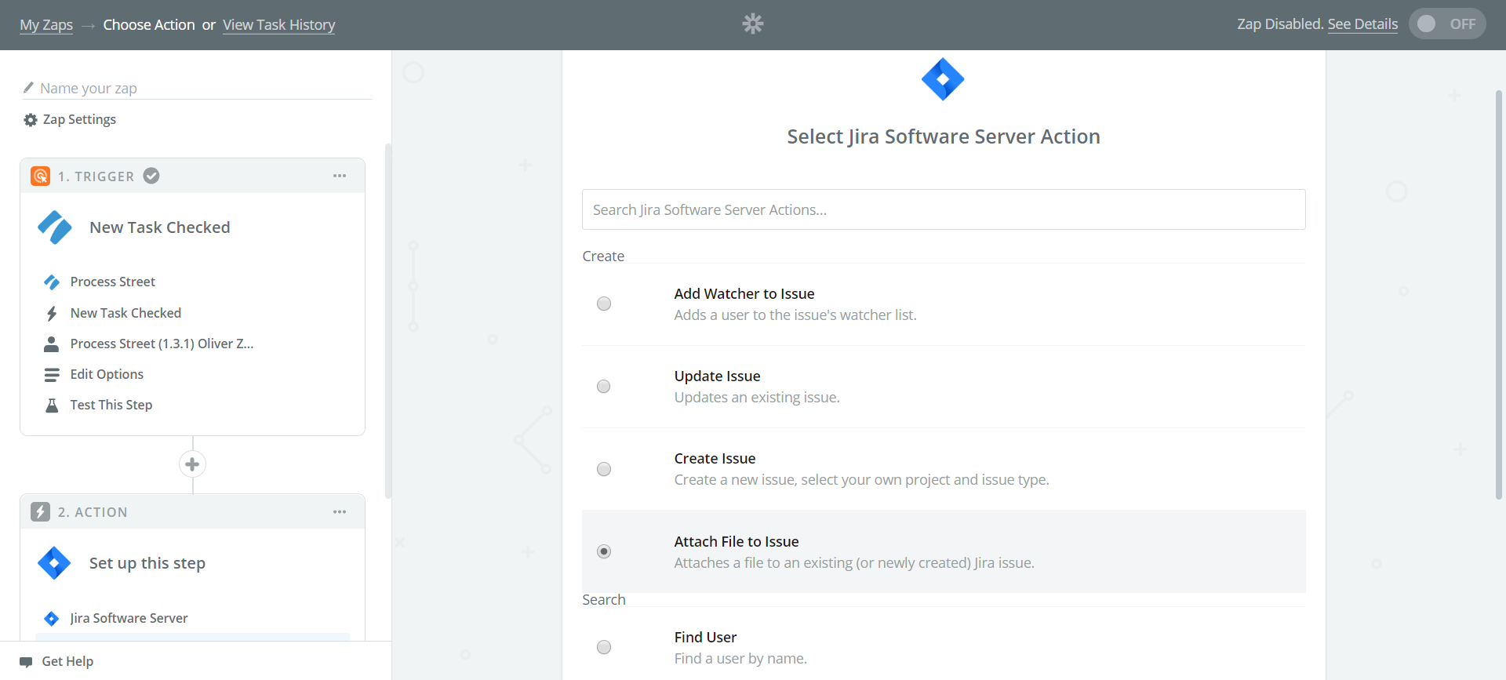The height and width of the screenshot is (680, 1506).
Task: Open the Action step three-dot menu
Action: [x=340, y=511]
